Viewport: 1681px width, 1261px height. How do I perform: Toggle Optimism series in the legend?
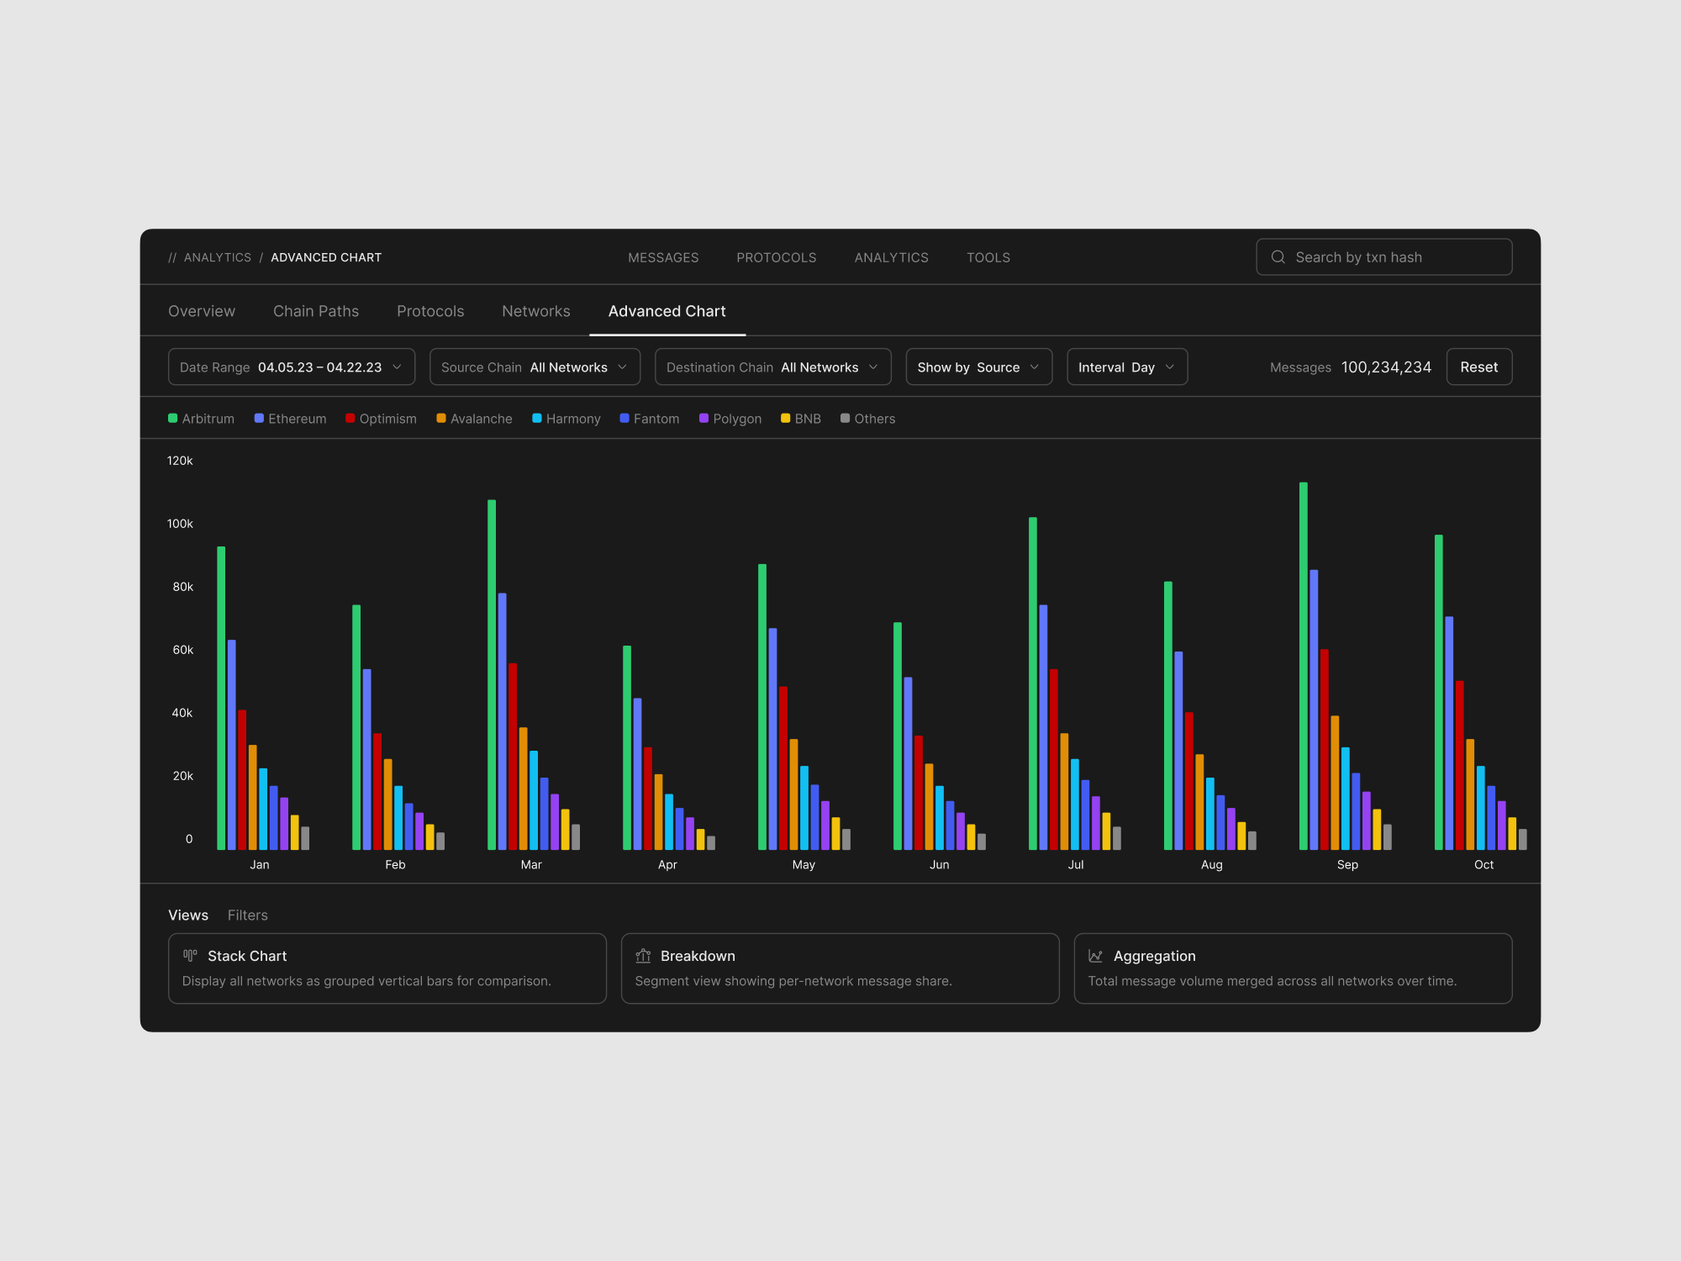coord(381,419)
